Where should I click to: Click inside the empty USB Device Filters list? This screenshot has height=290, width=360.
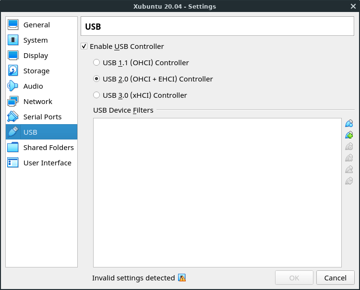(217, 192)
